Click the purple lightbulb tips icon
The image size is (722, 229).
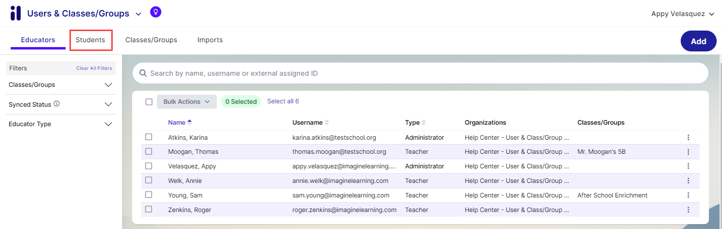pos(155,12)
